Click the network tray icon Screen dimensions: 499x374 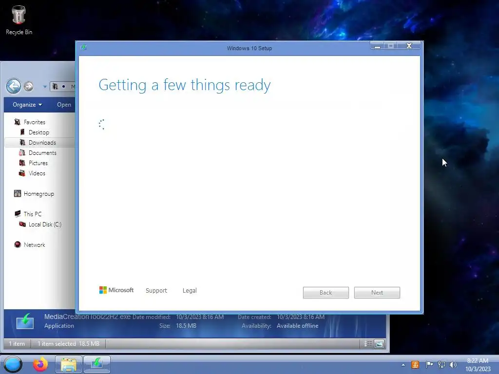click(441, 365)
